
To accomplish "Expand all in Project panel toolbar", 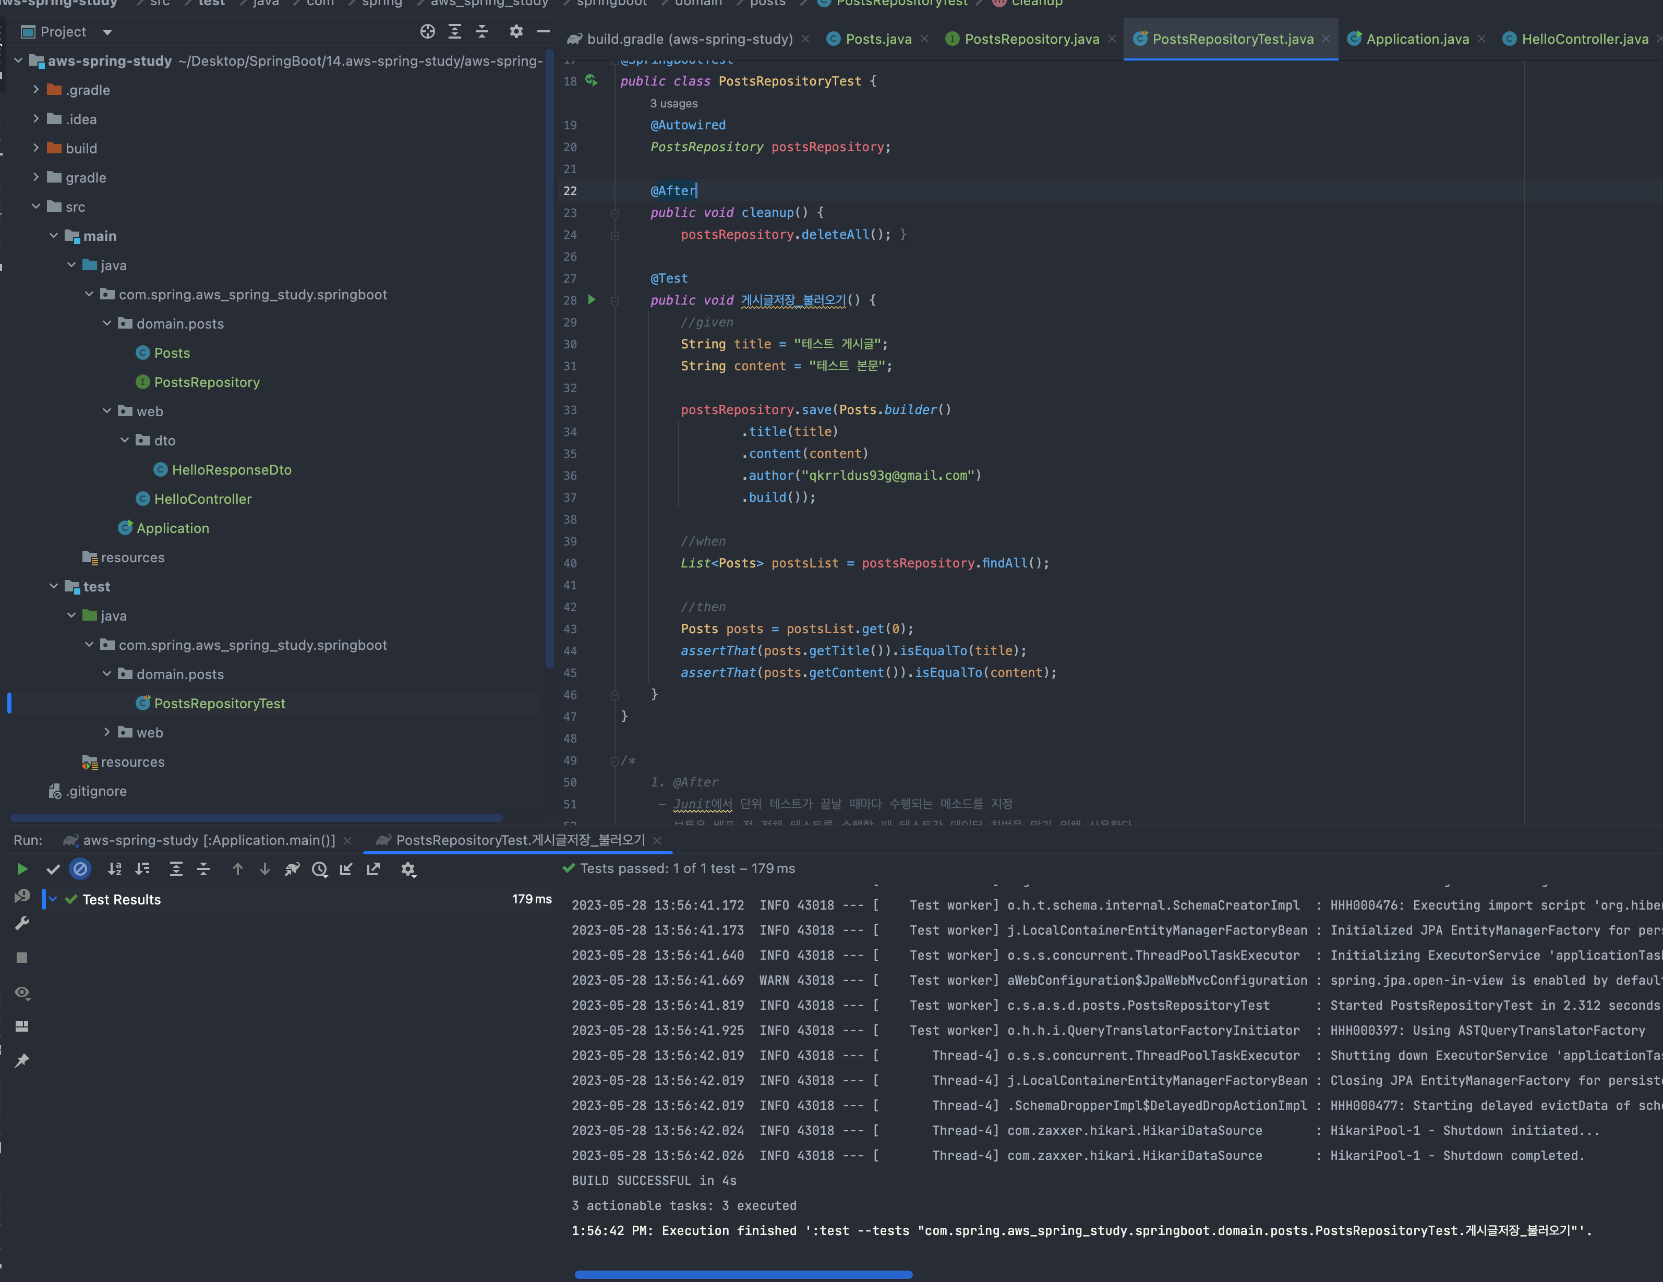I will click(454, 31).
